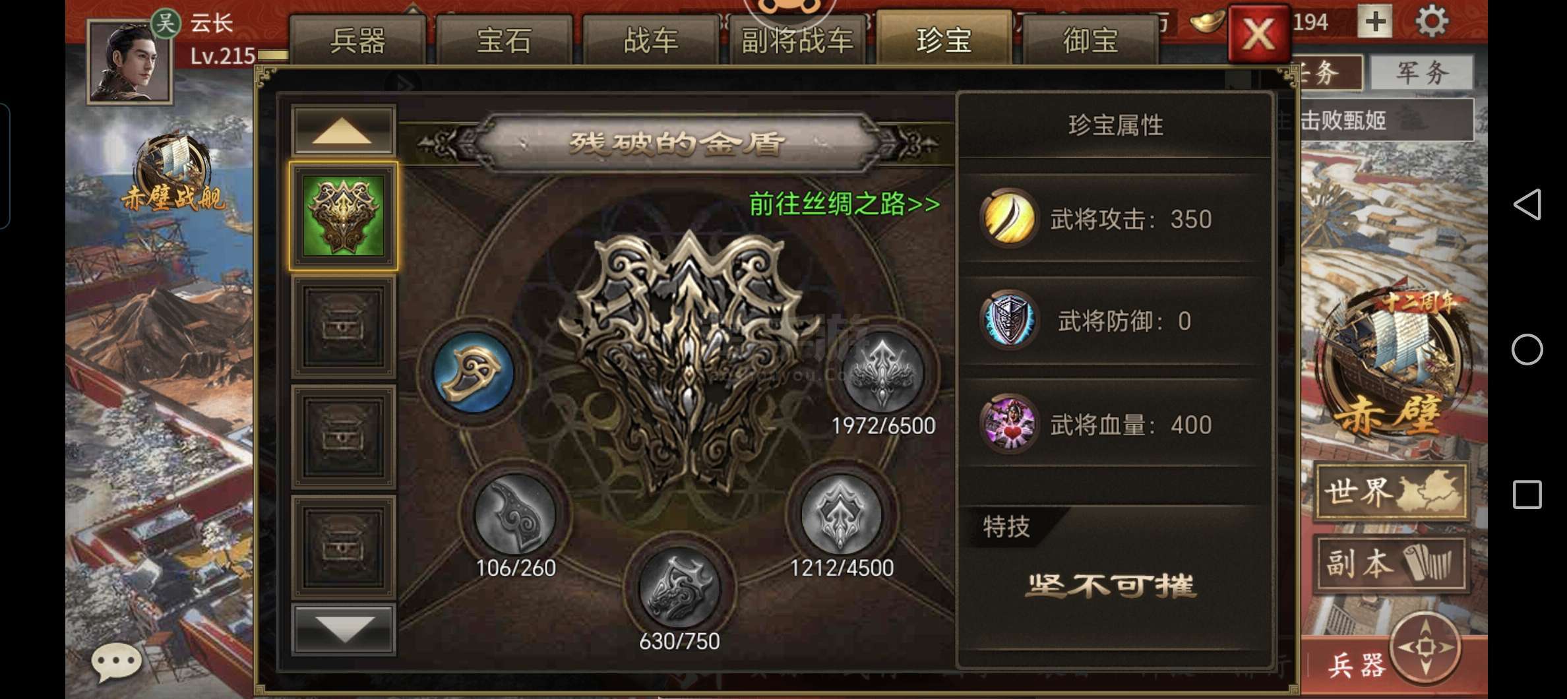Switch to the 兵器 tab
Screen dimensions: 1567x699
click(x=357, y=40)
